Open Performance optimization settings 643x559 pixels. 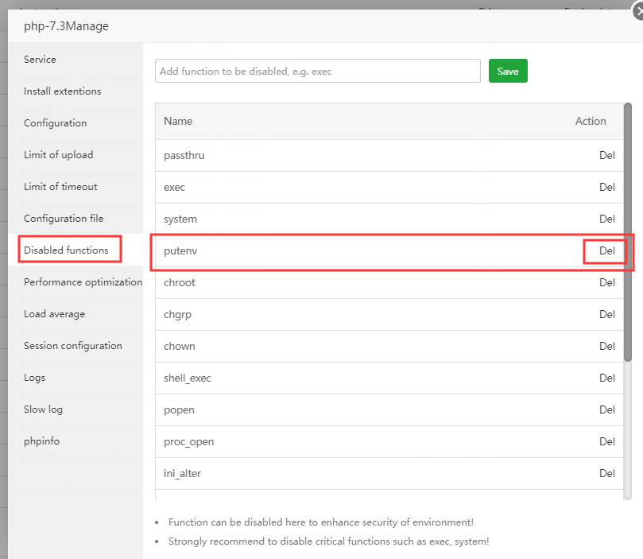click(x=83, y=282)
